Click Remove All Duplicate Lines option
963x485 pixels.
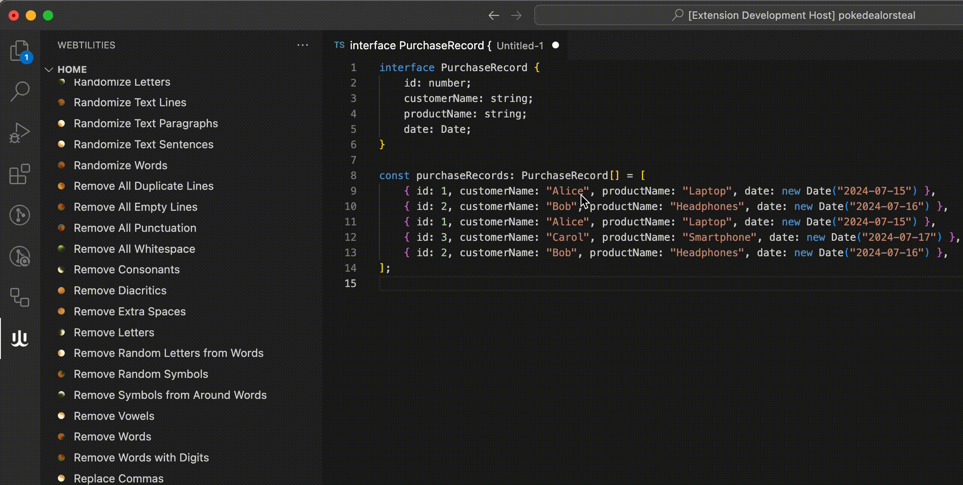pyautogui.click(x=144, y=186)
